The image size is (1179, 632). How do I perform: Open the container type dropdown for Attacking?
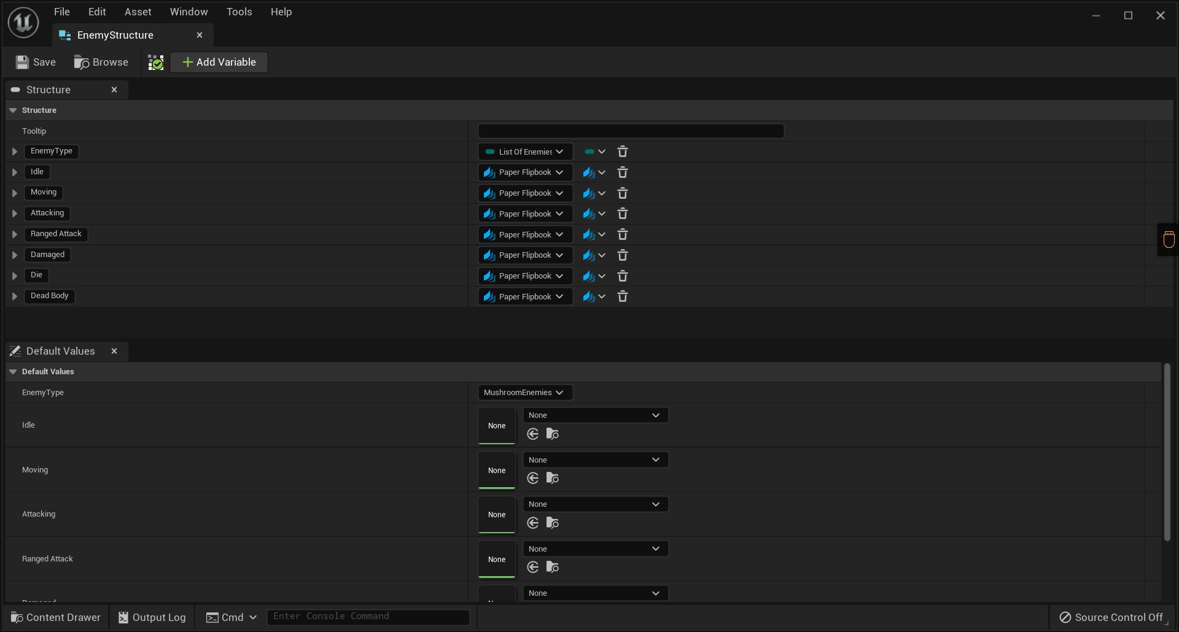[x=594, y=214]
